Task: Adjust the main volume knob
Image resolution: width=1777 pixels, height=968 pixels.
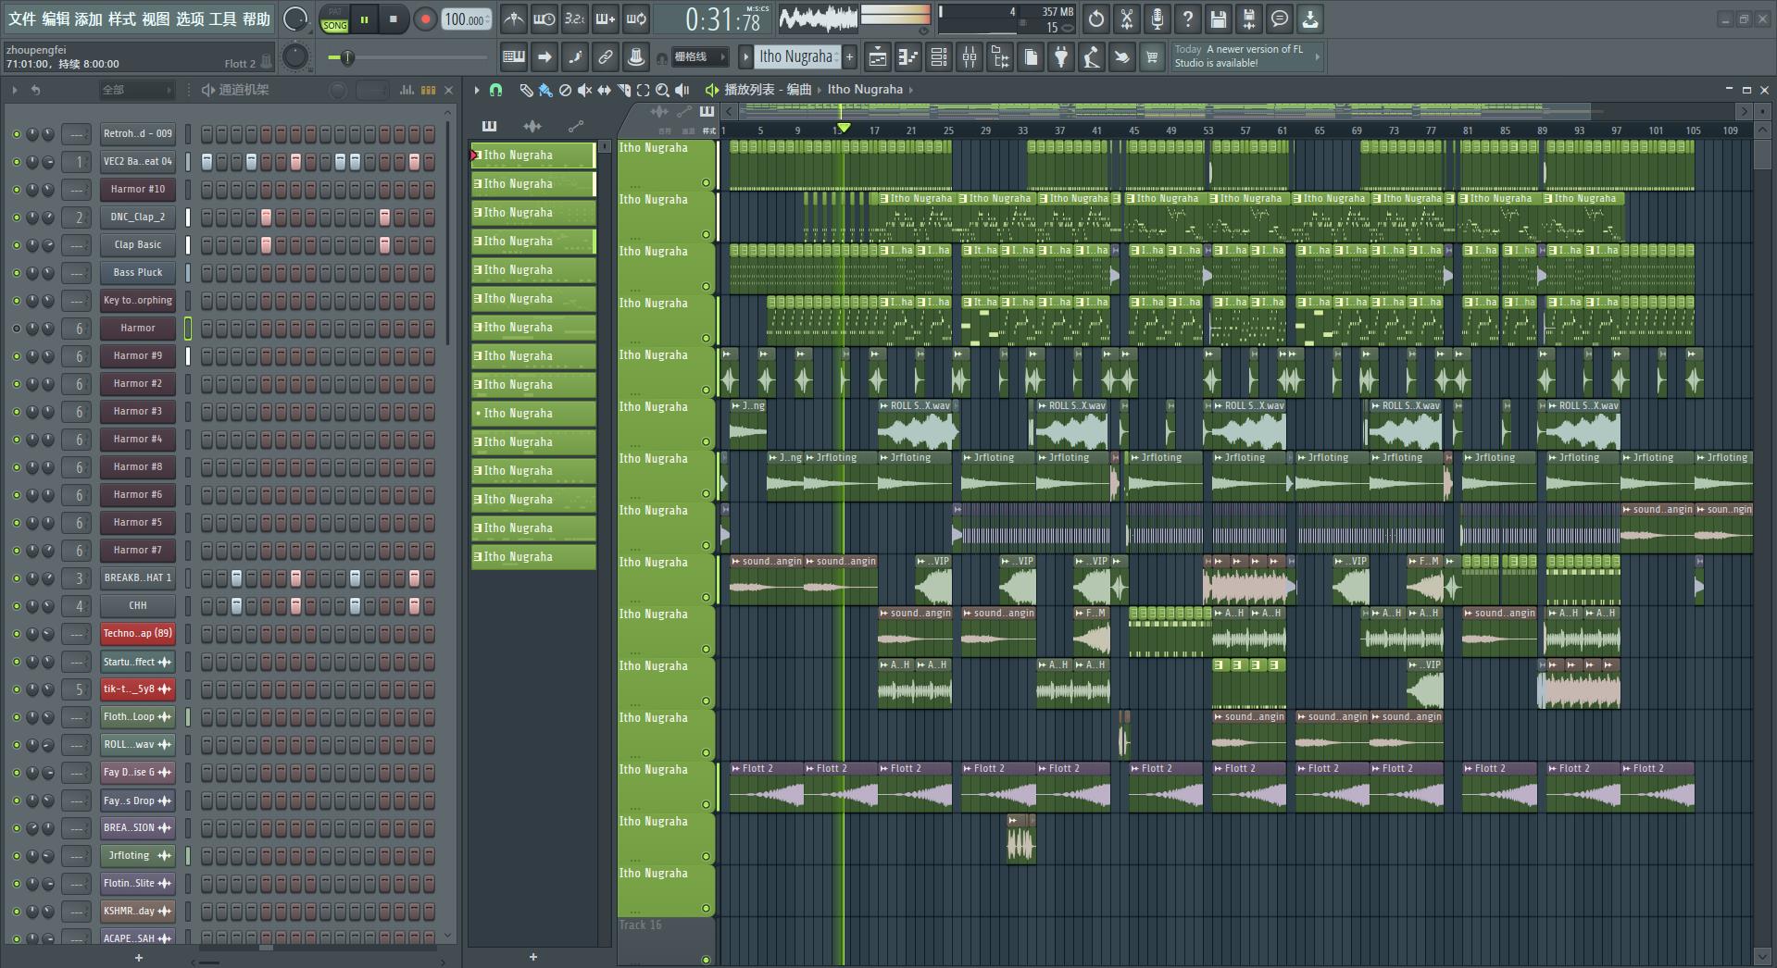Action: click(x=294, y=19)
